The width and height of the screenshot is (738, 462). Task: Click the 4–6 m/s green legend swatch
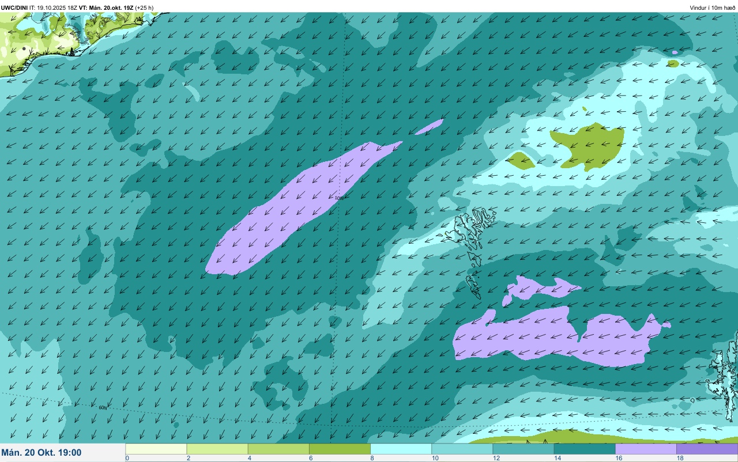coord(278,449)
